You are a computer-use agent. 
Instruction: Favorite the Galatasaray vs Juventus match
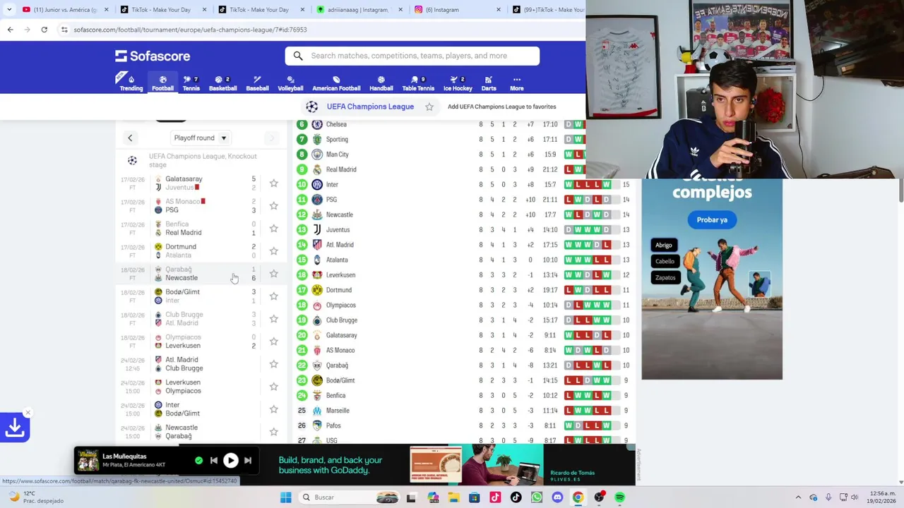pos(273,183)
